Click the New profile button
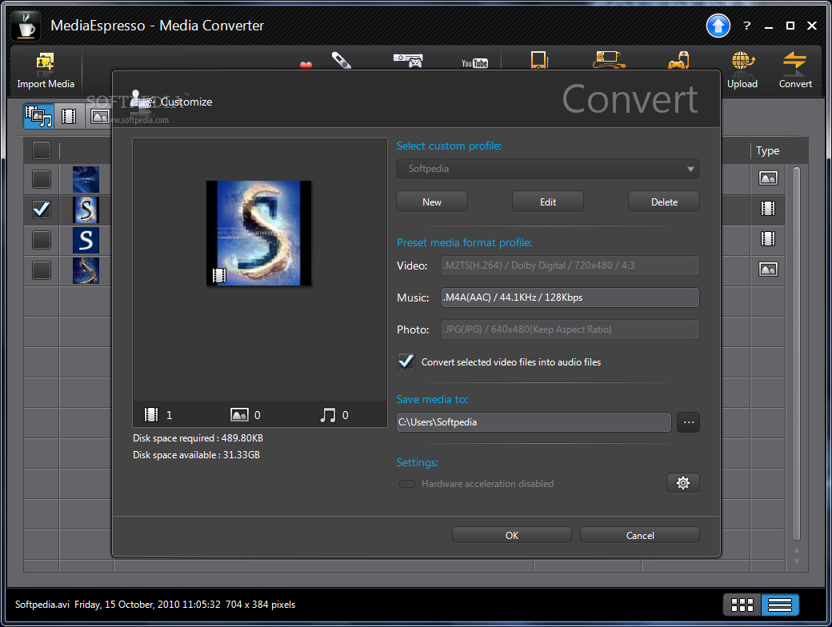The width and height of the screenshot is (832, 627). coord(432,202)
